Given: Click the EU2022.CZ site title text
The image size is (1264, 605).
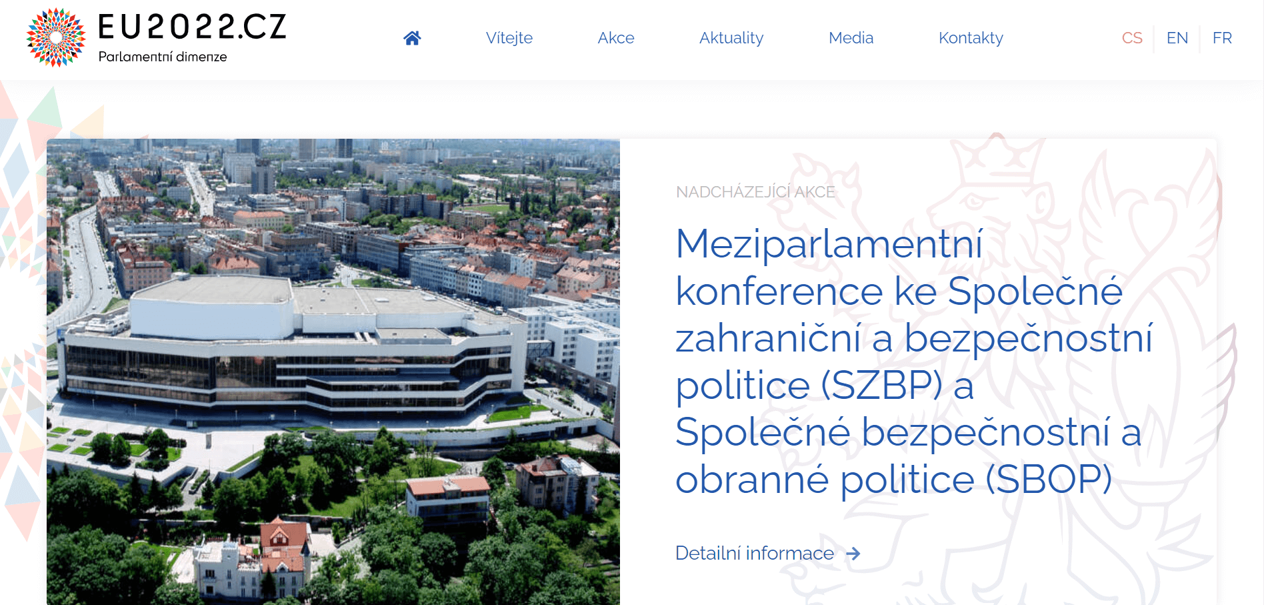Looking at the screenshot, I should coord(192,27).
